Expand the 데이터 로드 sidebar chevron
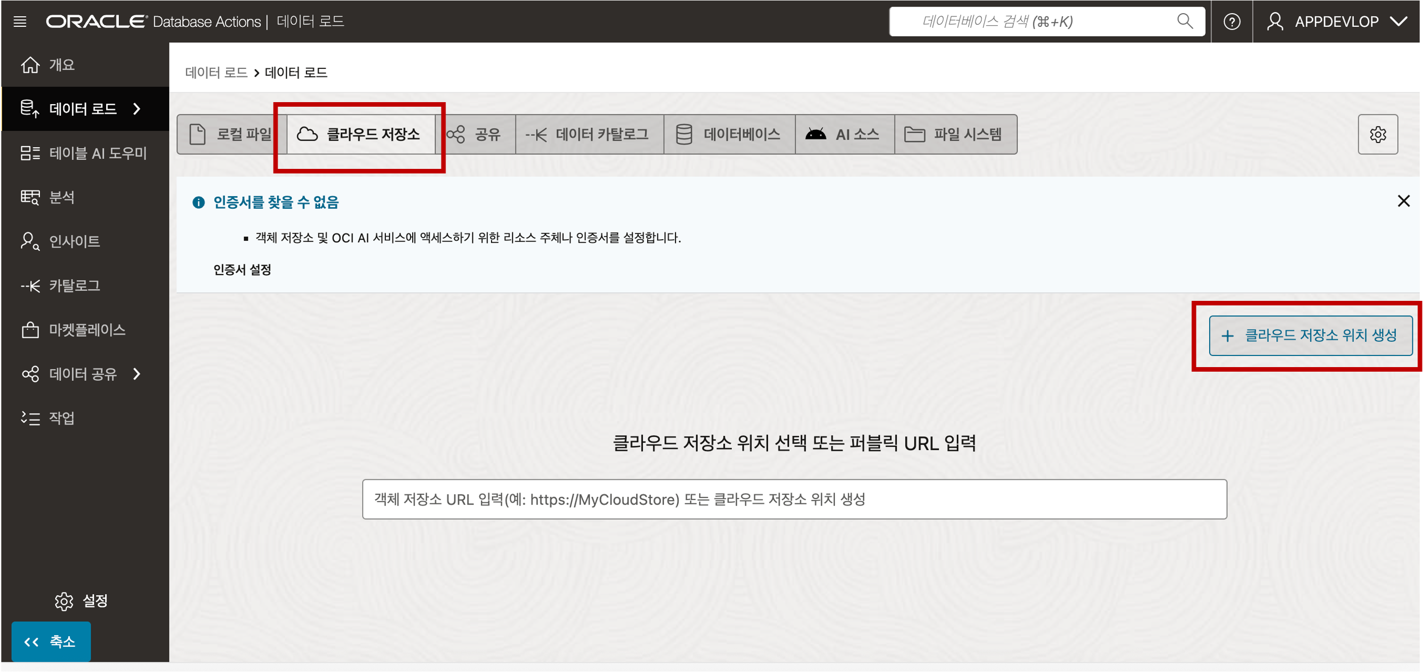Viewport: 1423px width, 672px height. click(137, 109)
